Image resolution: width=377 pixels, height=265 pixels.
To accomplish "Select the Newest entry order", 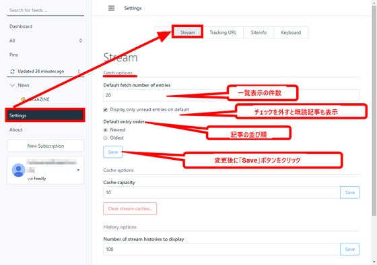I will pyautogui.click(x=105, y=130).
